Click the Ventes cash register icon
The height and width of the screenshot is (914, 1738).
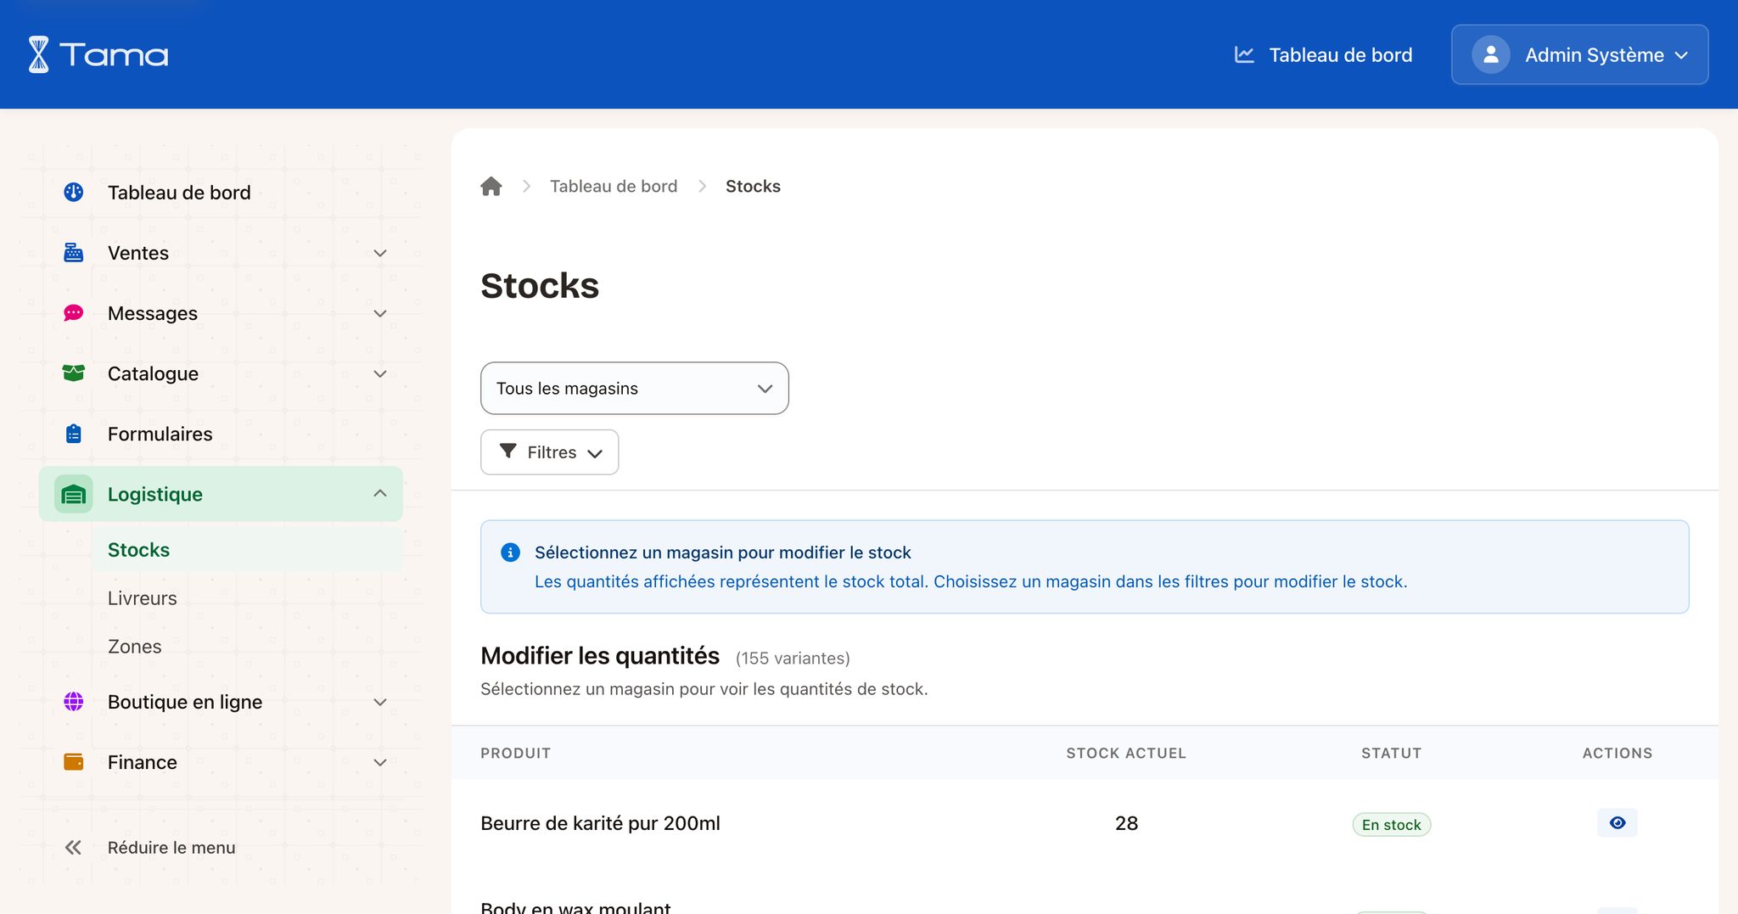74,252
